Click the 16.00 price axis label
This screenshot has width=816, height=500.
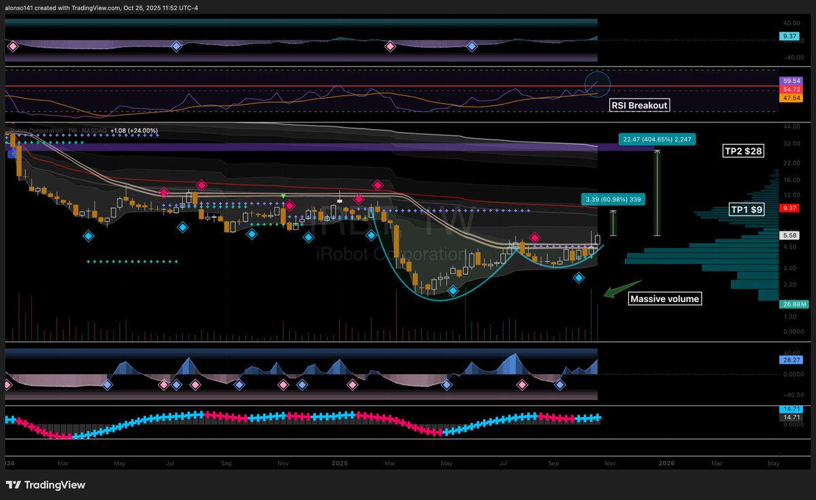(x=791, y=180)
